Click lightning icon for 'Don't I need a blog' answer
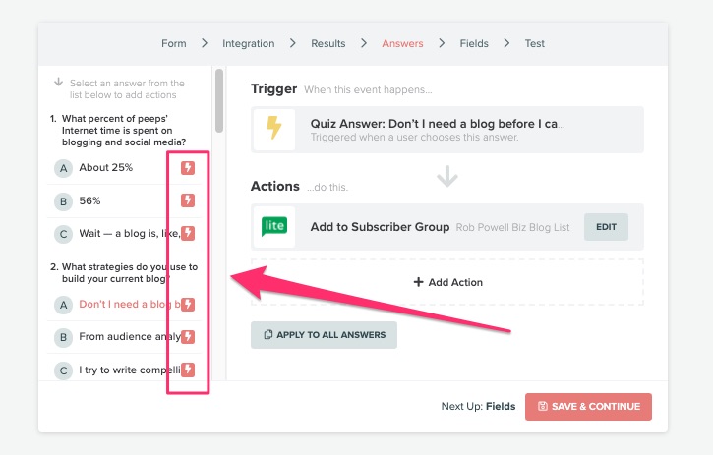Image resolution: width=713 pixels, height=455 pixels. pyautogui.click(x=188, y=305)
